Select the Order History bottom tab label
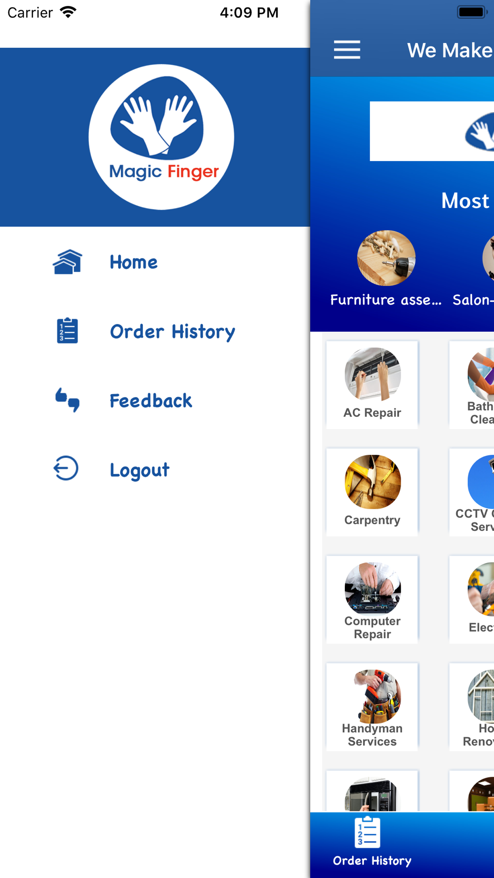 point(372,861)
